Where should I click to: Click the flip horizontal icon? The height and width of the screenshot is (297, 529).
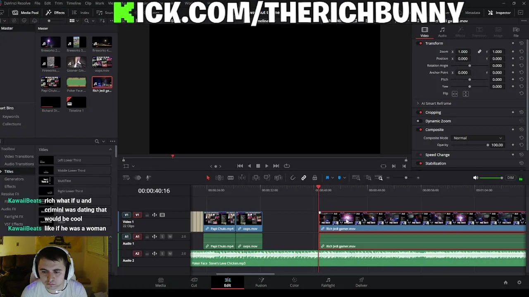pyautogui.click(x=455, y=94)
